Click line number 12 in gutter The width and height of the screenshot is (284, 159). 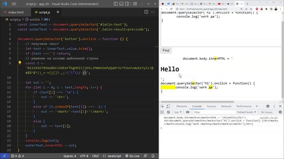click(x=9, y=87)
